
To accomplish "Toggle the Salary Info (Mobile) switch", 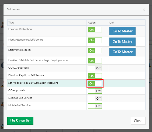I will point(95,50).
